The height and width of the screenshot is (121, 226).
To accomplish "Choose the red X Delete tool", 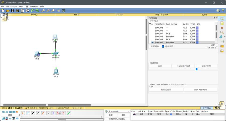I will point(222,28).
